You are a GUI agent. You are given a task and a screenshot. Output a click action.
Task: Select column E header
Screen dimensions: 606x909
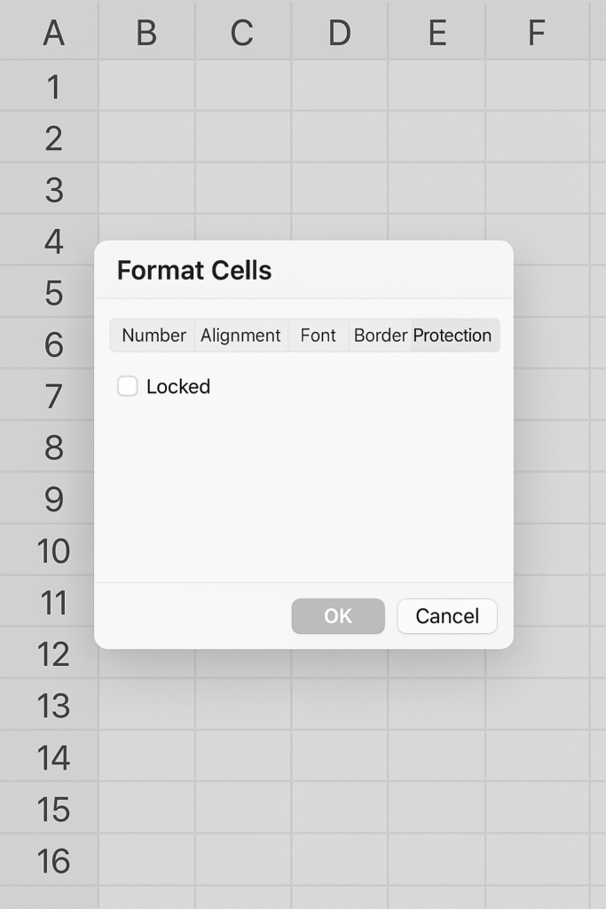437,33
